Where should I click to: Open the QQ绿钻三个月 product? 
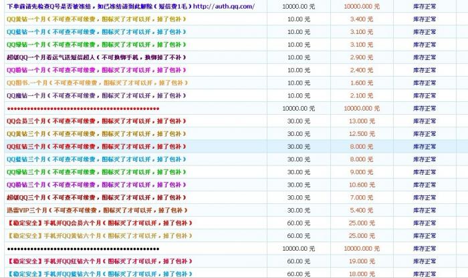tap(96, 172)
